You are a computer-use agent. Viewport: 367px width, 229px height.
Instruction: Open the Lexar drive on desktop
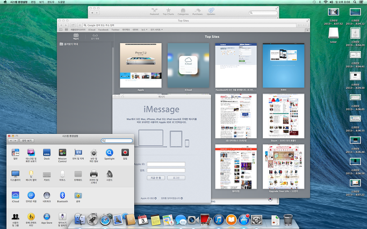(333, 35)
